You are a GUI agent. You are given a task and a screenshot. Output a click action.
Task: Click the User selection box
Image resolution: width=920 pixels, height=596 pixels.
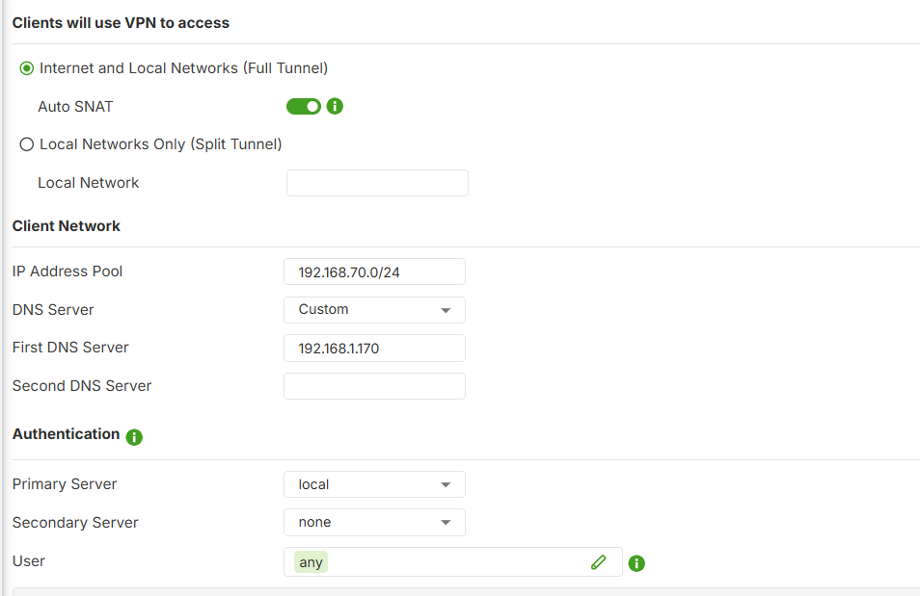tap(453, 562)
